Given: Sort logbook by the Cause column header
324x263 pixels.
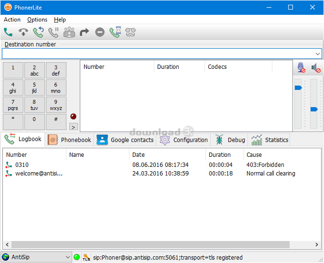Looking at the screenshot, I should pos(282,154).
